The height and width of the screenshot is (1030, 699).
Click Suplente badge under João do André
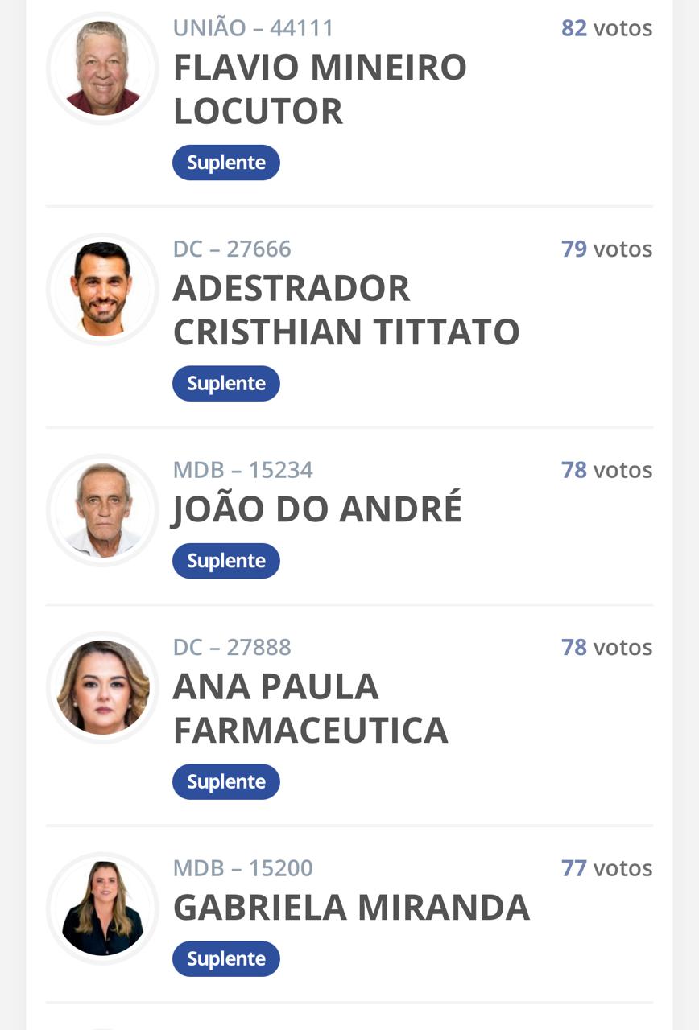[x=226, y=561]
